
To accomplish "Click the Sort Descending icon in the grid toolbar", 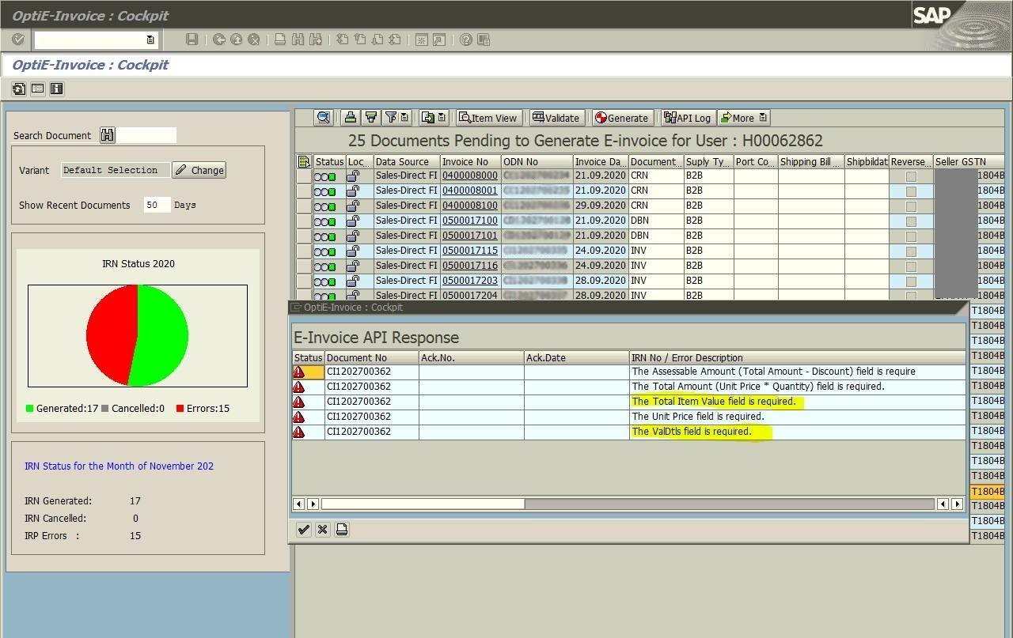I will pos(370,118).
